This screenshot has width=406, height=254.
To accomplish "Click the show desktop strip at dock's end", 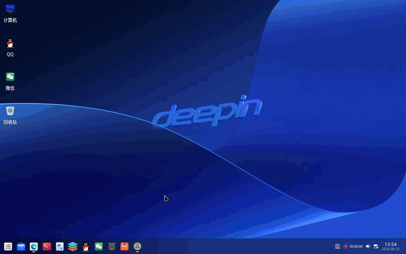I will (404, 246).
